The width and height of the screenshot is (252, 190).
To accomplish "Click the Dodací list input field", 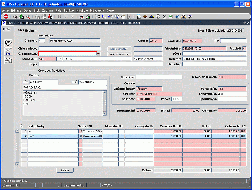I will click(x=159, y=77).
